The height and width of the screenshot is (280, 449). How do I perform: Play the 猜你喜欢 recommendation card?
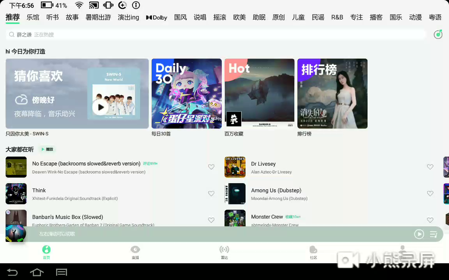click(x=100, y=107)
